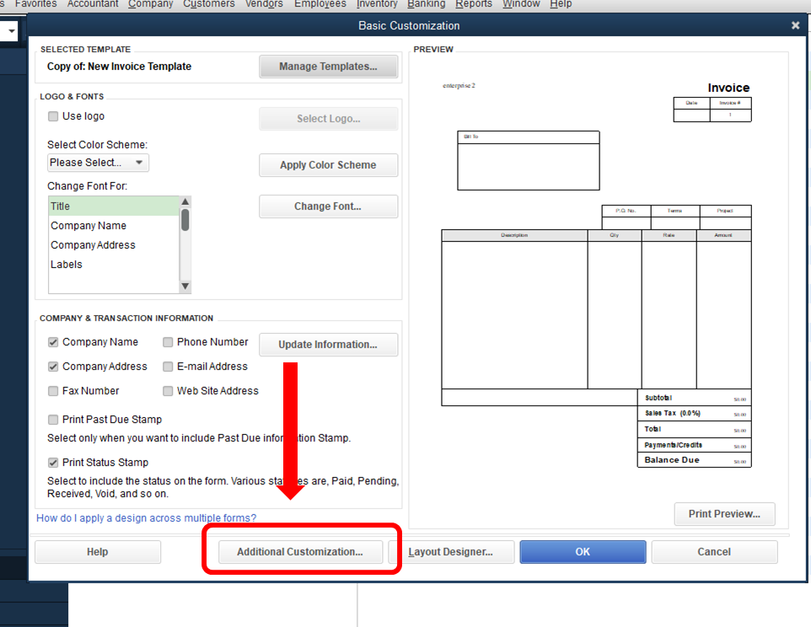
Task: Open the Select Color Scheme dropdown
Action: (x=97, y=162)
